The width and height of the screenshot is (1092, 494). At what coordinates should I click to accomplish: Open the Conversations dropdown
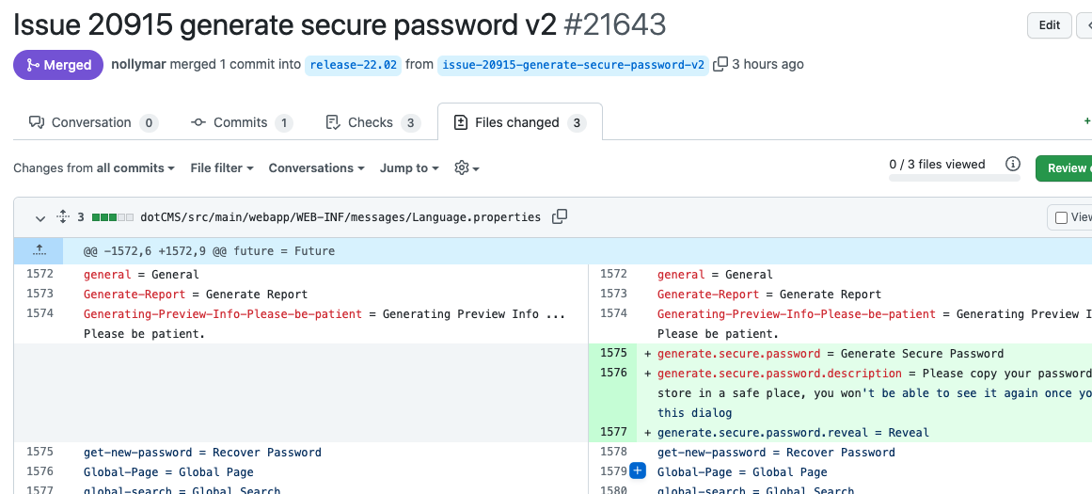(x=317, y=167)
